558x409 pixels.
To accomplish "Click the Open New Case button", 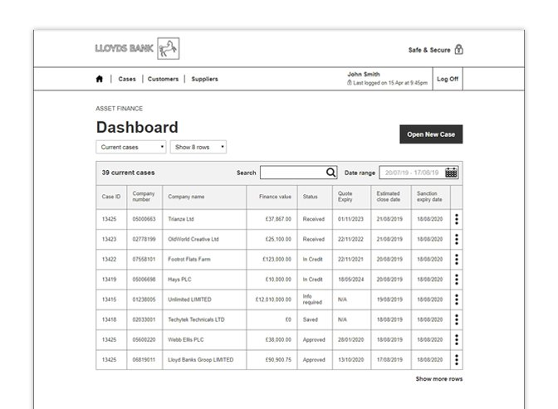I will point(431,134).
